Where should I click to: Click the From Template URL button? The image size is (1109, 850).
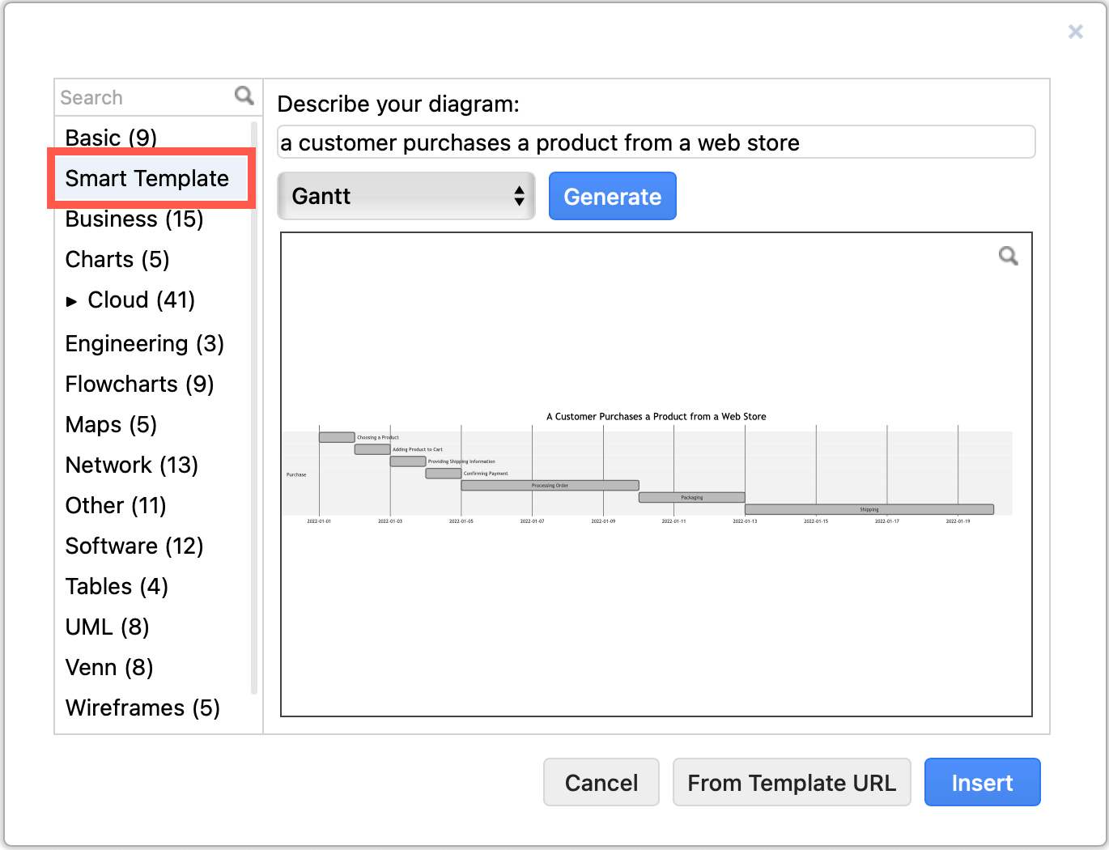792,782
